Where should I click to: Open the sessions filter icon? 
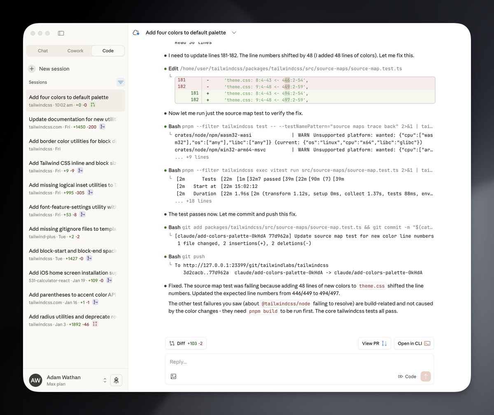[121, 82]
